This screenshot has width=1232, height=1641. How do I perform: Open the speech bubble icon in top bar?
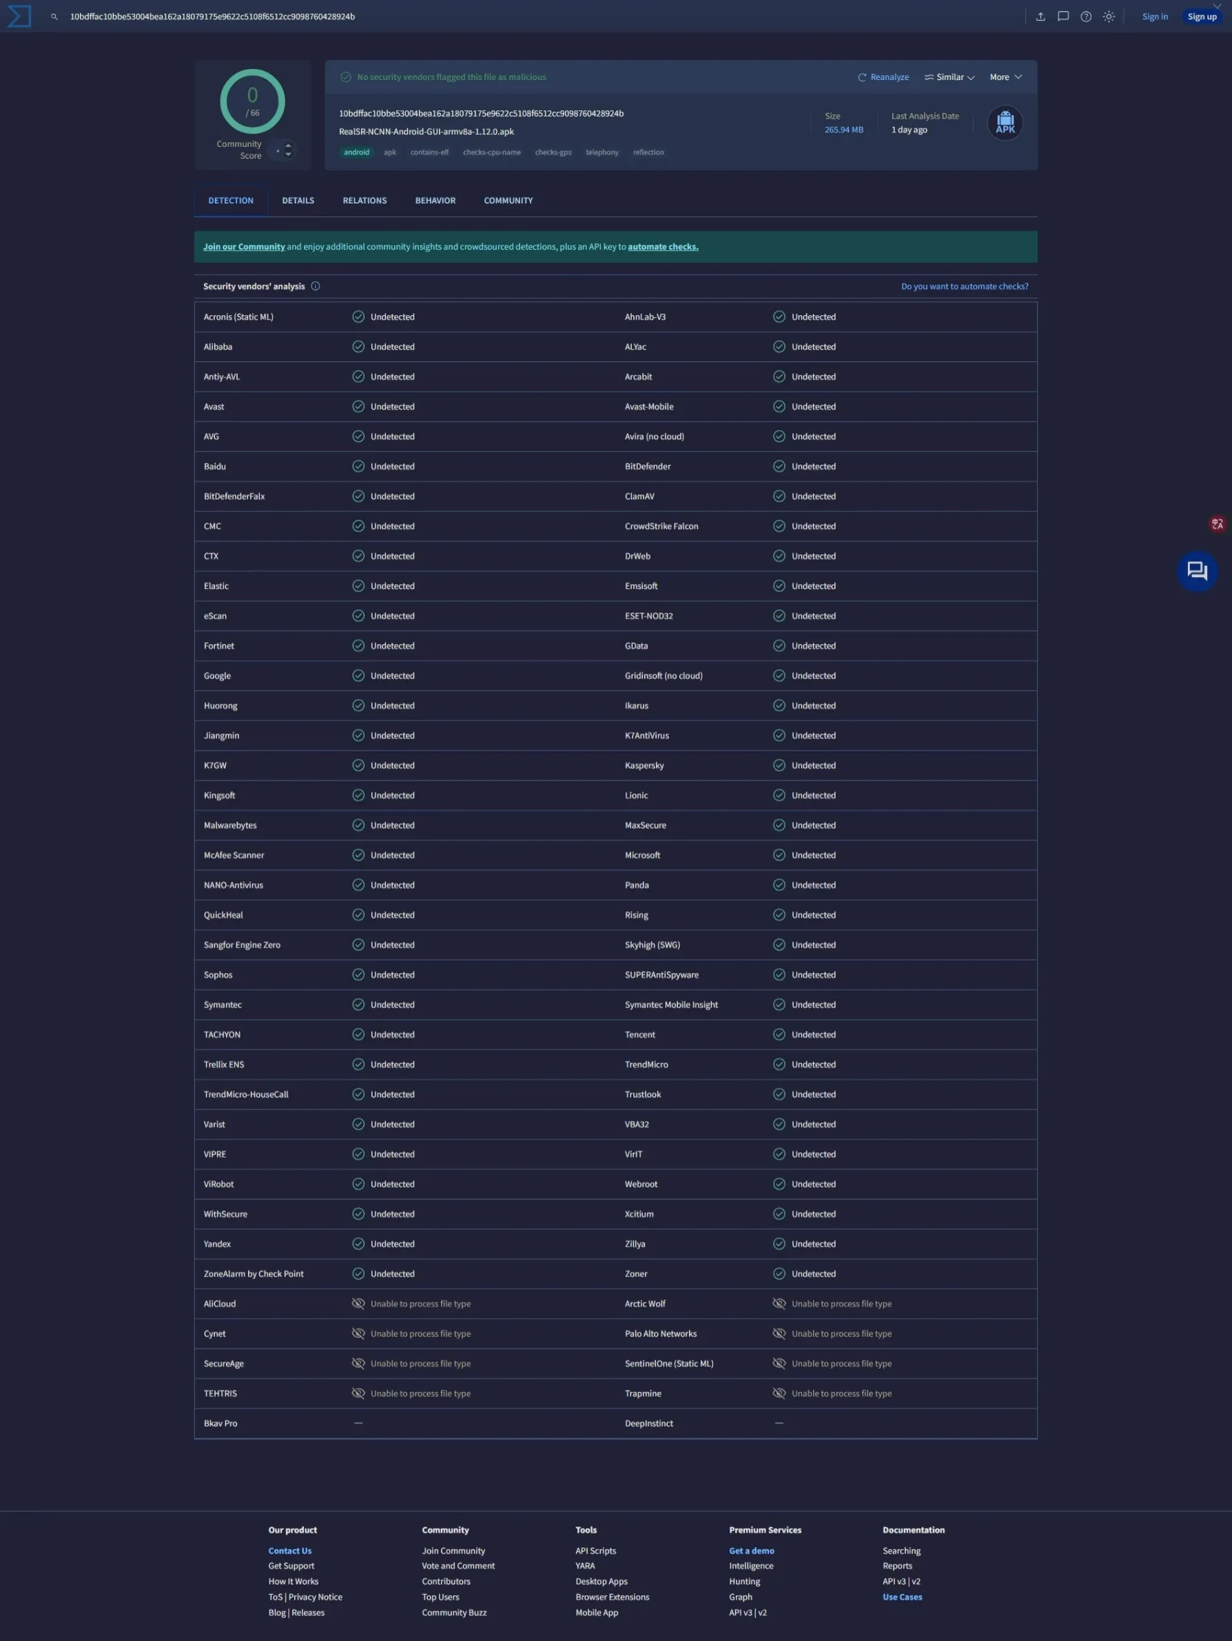coord(1063,17)
